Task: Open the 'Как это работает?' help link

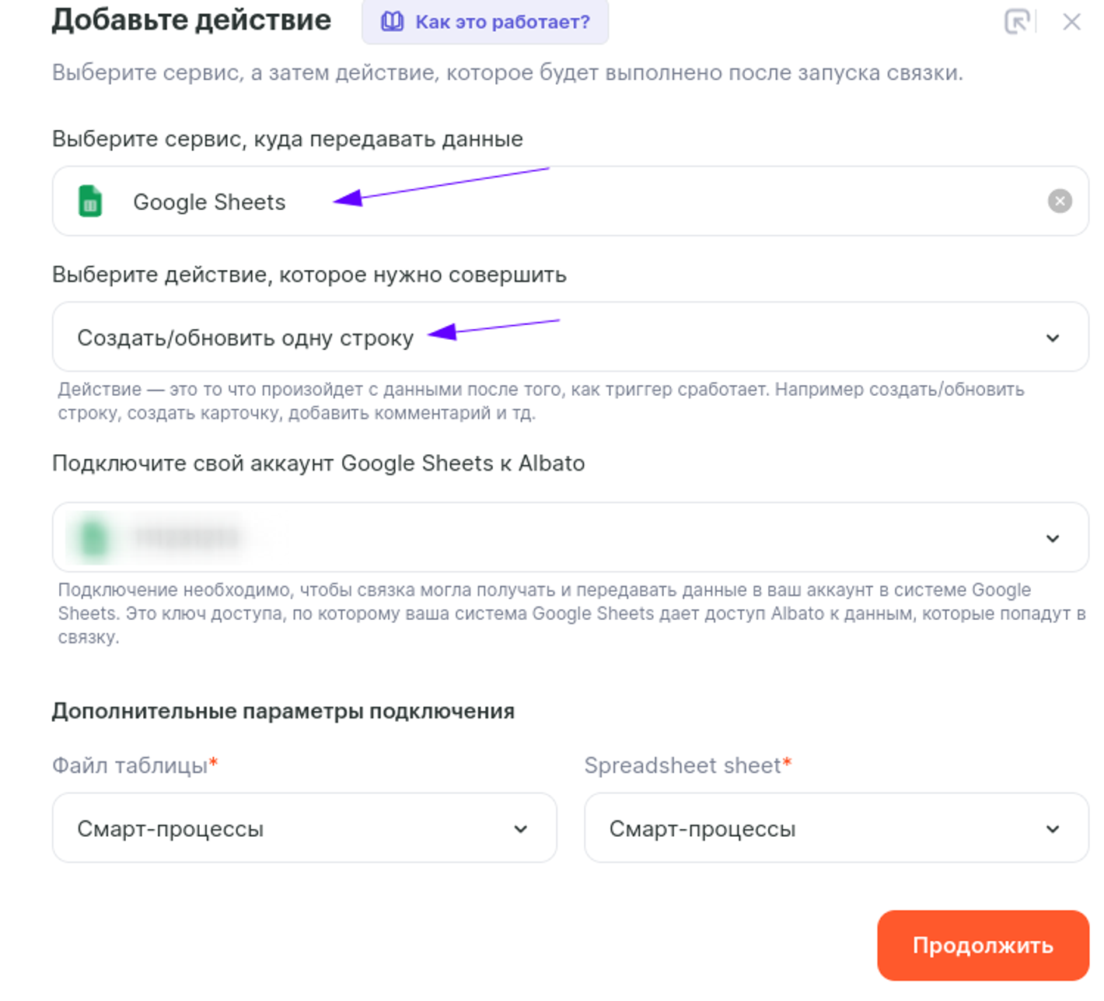Action: click(501, 22)
